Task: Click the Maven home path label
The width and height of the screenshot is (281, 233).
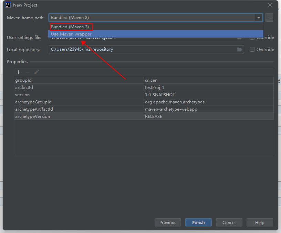Action: [25, 18]
